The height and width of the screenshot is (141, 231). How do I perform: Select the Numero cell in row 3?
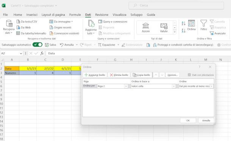tap(12, 73)
